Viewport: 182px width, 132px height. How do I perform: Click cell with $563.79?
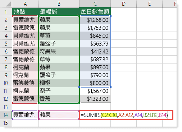[95, 43]
